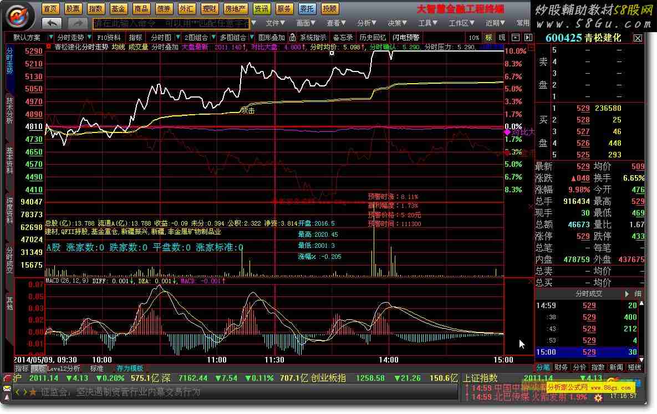The height and width of the screenshot is (414, 657).
Task: Click the orange settings gear near the clock
Action: point(598,398)
